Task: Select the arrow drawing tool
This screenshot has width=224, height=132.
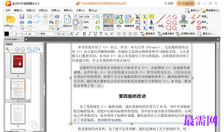Action: point(168,17)
